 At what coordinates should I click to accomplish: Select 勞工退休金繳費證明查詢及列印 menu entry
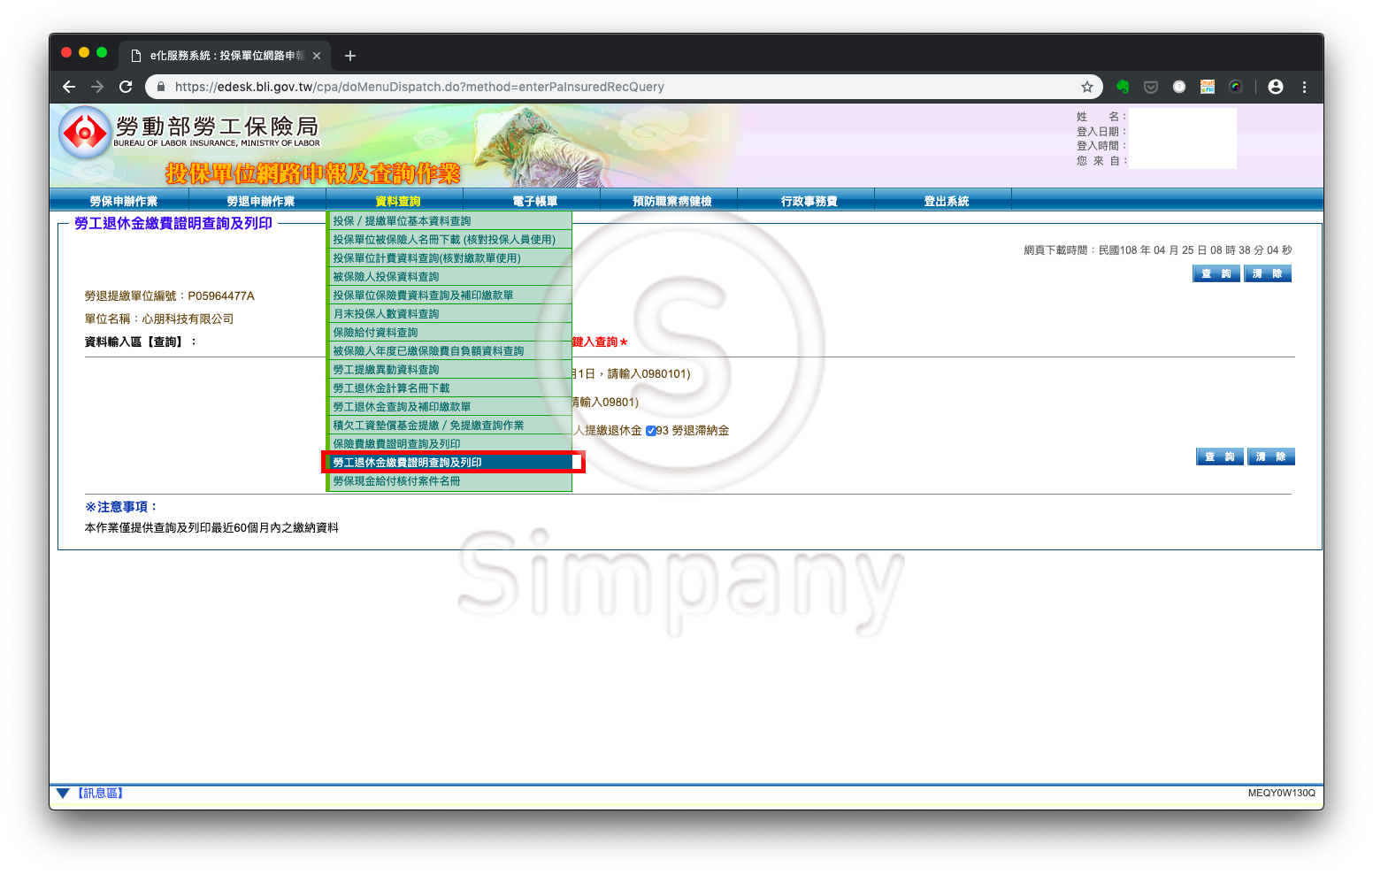[407, 463]
